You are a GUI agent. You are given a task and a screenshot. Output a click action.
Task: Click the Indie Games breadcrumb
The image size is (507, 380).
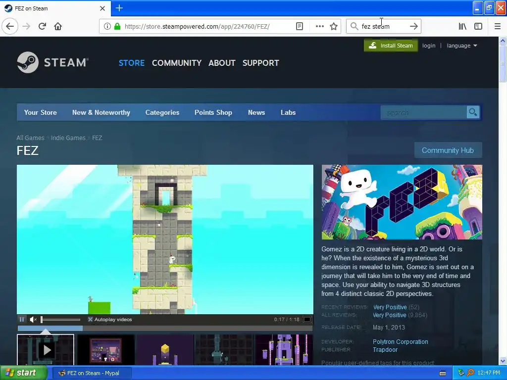[68, 138]
